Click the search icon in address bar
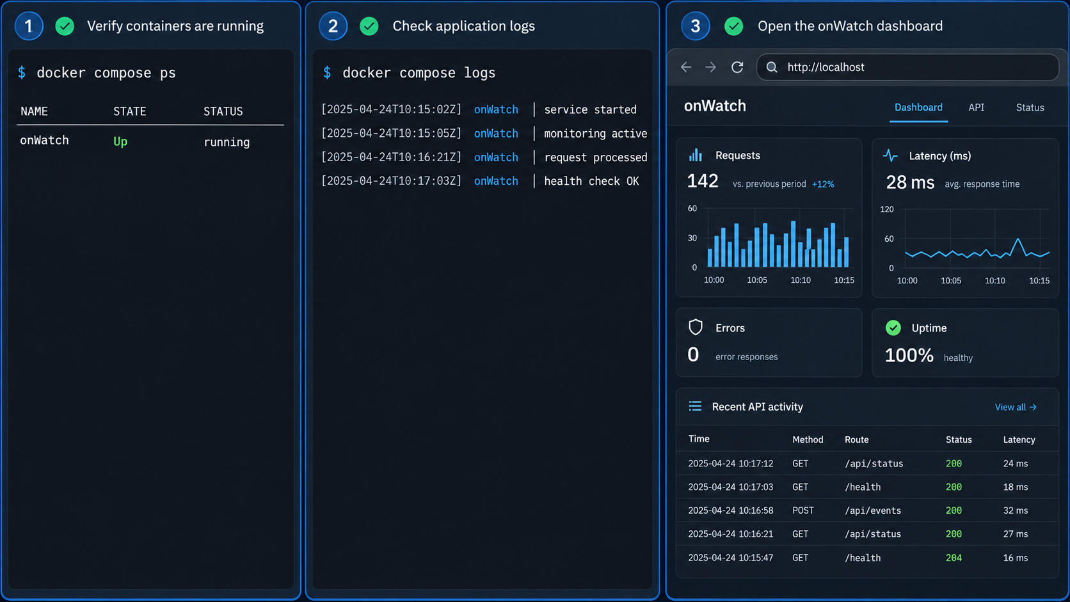This screenshot has height=602, width=1070. [772, 67]
